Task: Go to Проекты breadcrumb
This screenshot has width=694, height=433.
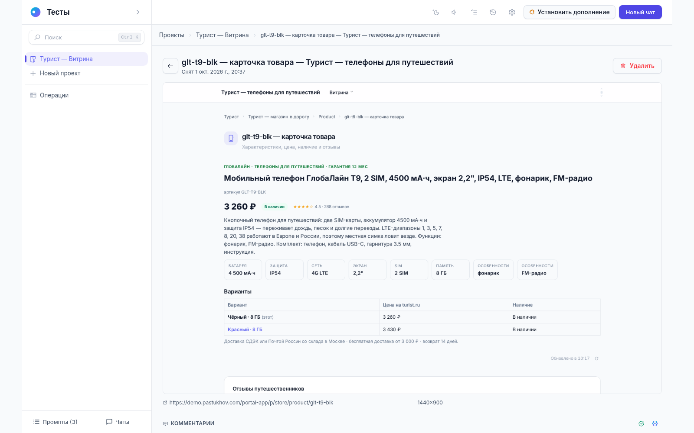Action: coord(171,35)
